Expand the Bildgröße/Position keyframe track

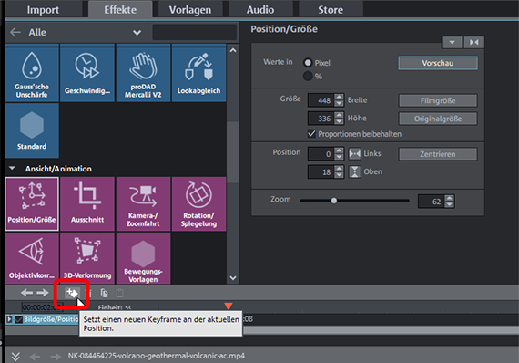(9, 319)
